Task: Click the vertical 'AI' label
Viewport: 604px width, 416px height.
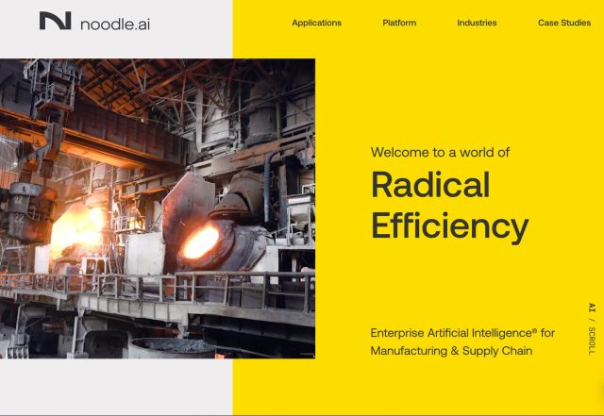Action: pyautogui.click(x=592, y=308)
